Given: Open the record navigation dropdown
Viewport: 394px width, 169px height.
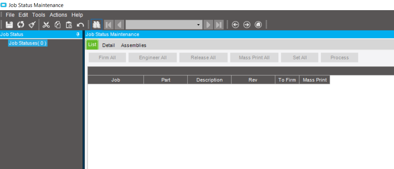Looking at the screenshot, I should 198,25.
